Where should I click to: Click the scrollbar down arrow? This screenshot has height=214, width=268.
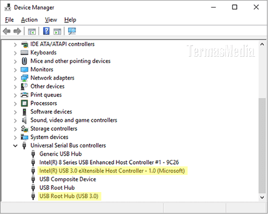tap(262, 197)
